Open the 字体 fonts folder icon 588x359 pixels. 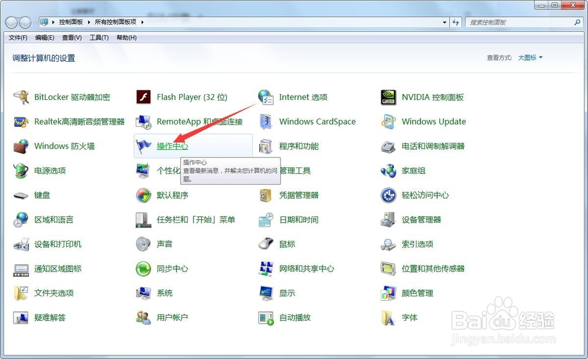coord(388,318)
